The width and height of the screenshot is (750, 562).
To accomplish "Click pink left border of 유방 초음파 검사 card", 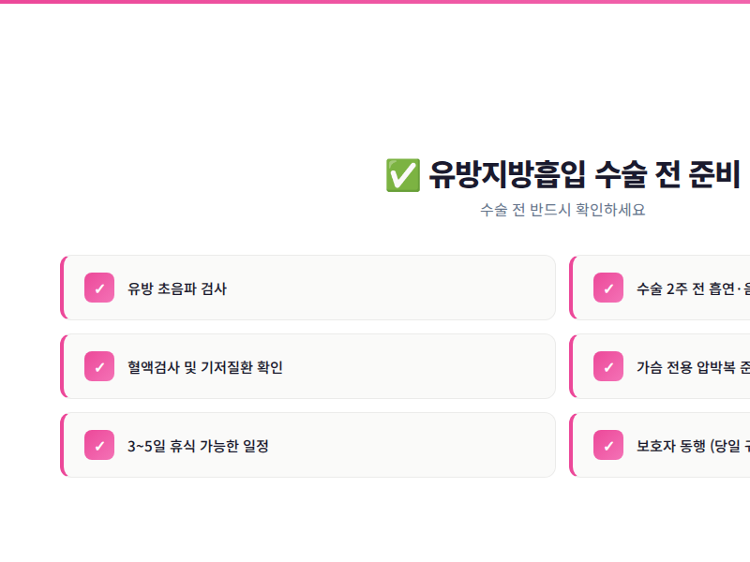I will click(63, 288).
